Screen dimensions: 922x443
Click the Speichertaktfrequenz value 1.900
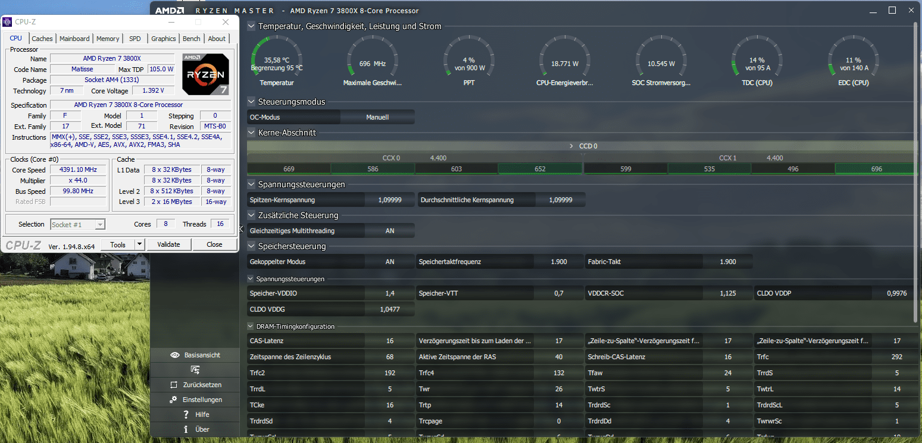(559, 262)
